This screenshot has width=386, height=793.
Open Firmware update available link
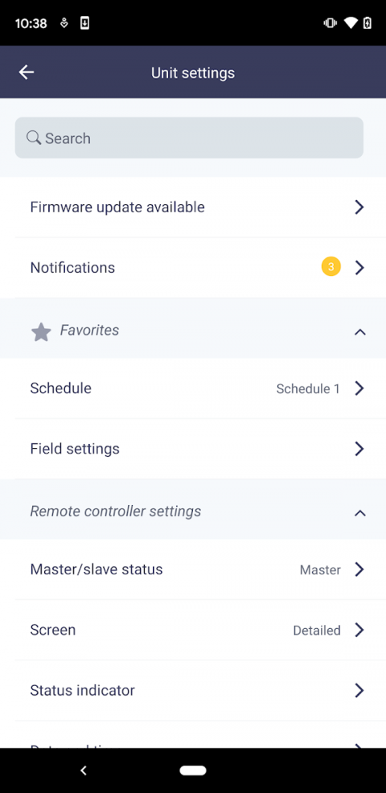[x=193, y=207]
